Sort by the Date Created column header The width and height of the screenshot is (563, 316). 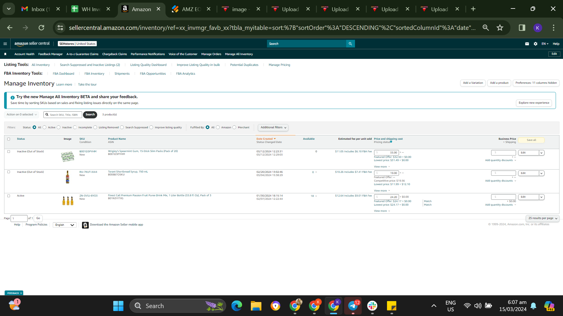tap(266, 139)
